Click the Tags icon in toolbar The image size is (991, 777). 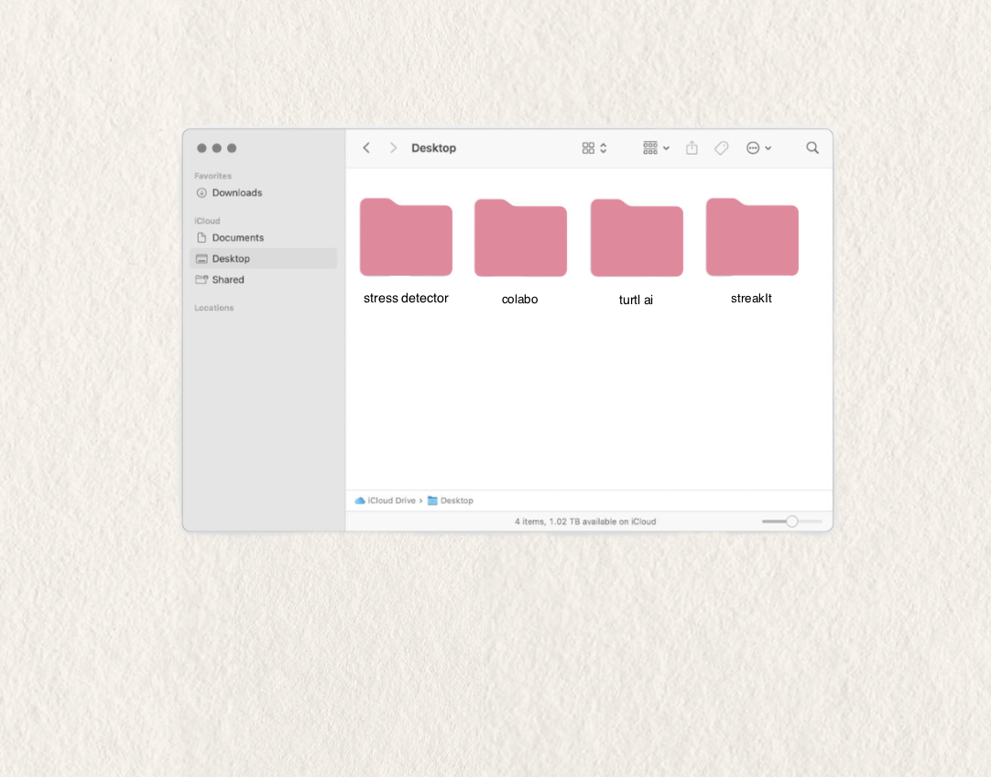[x=721, y=148]
